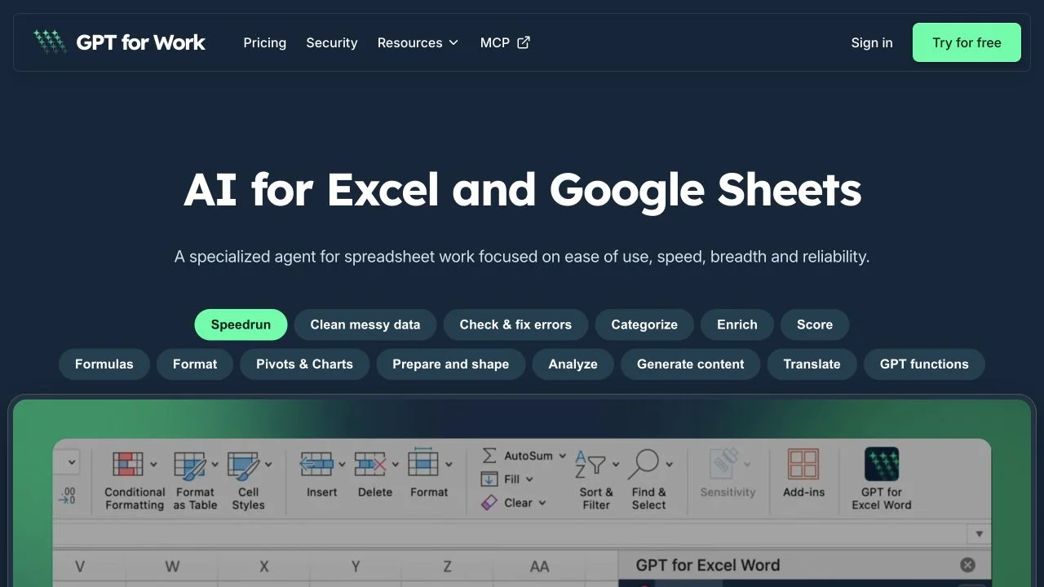
Task: Switch to the Translate tab
Action: click(812, 364)
